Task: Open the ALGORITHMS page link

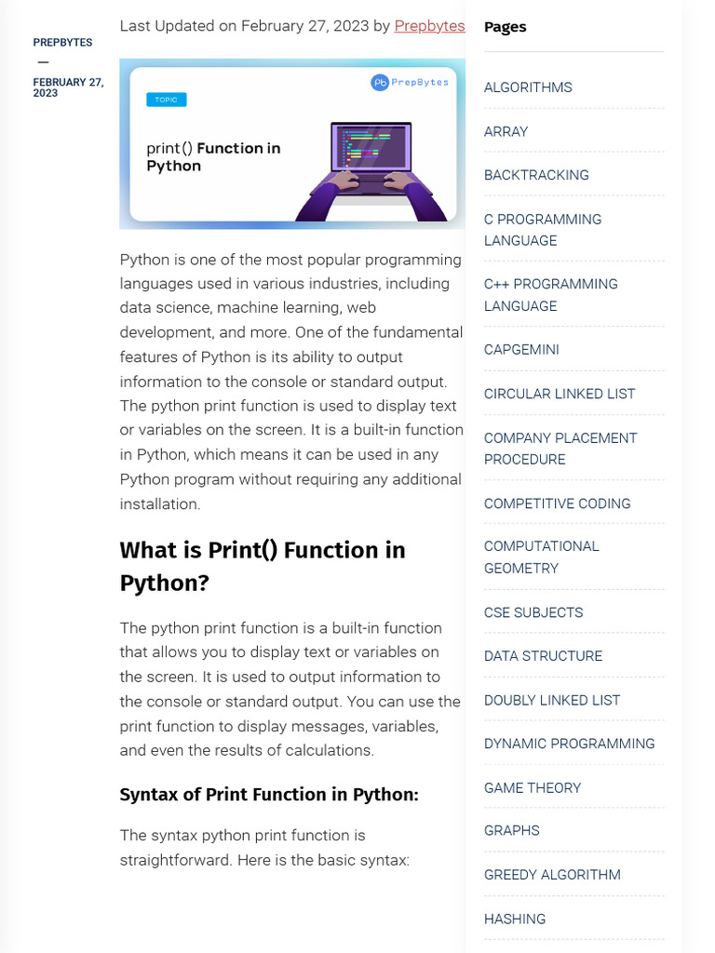Action: (x=528, y=87)
